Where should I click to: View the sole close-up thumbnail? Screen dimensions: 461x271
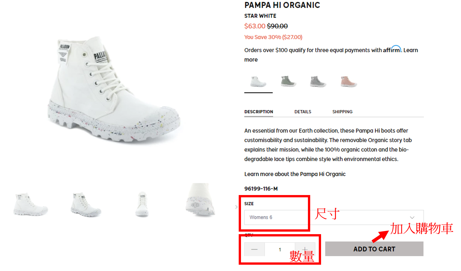pos(200,201)
